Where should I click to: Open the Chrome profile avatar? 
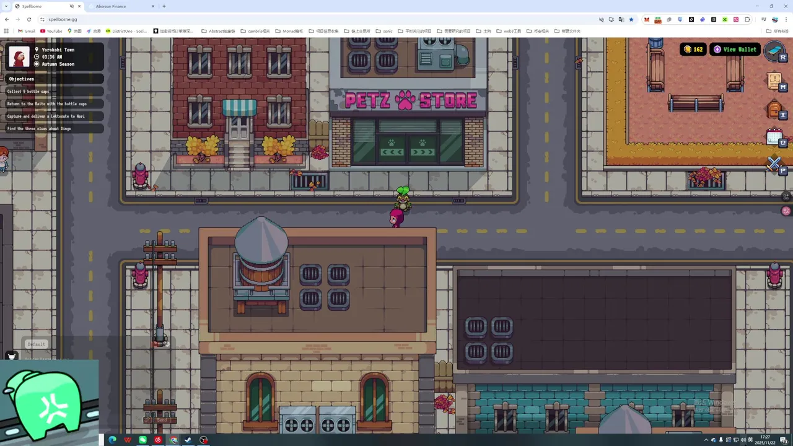774,19
